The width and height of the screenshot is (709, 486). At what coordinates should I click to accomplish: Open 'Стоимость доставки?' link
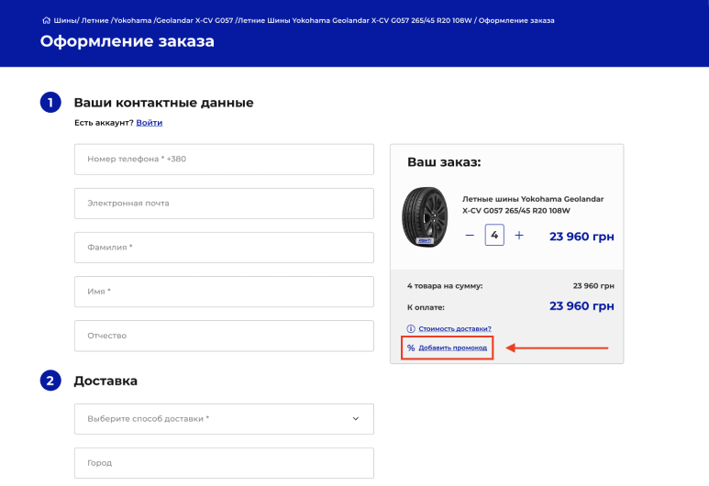[455, 328]
